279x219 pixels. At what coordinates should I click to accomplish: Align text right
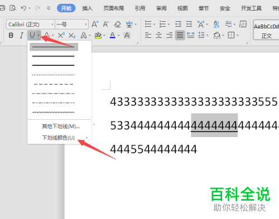coord(170,35)
